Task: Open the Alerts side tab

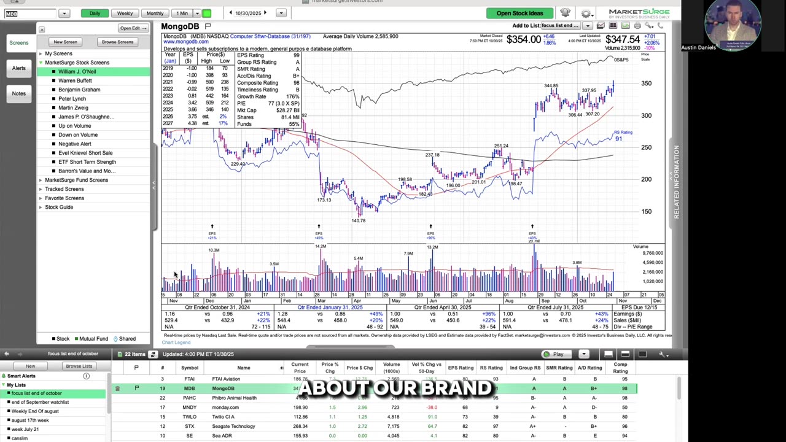Action: pyautogui.click(x=18, y=68)
